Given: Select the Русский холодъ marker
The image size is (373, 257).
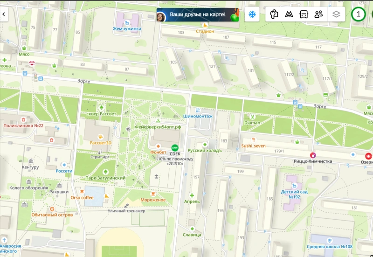Looking at the screenshot, I should 205,145.
